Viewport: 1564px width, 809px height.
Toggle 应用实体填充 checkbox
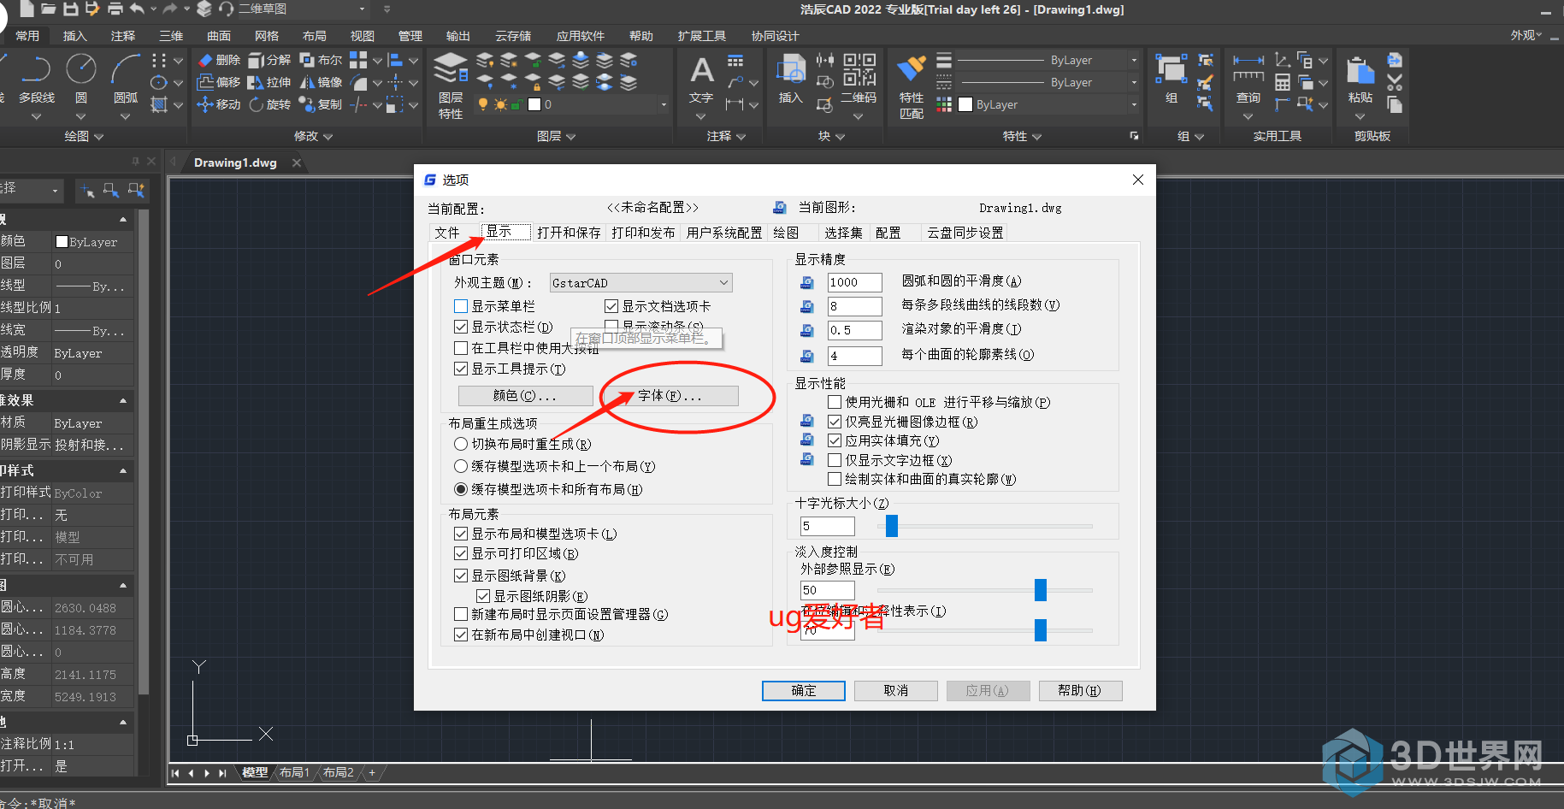coord(835,440)
